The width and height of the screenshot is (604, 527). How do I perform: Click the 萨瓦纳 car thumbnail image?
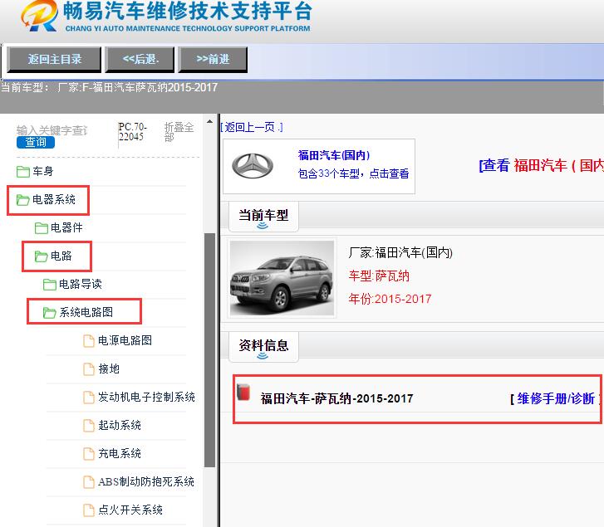(x=282, y=278)
